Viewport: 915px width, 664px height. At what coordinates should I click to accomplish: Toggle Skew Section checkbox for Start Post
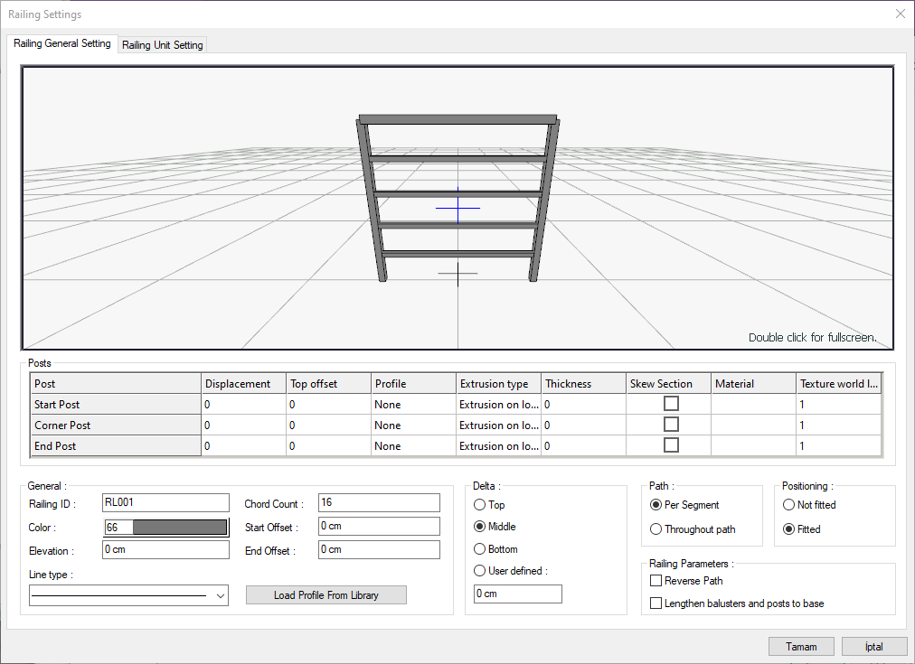point(671,404)
